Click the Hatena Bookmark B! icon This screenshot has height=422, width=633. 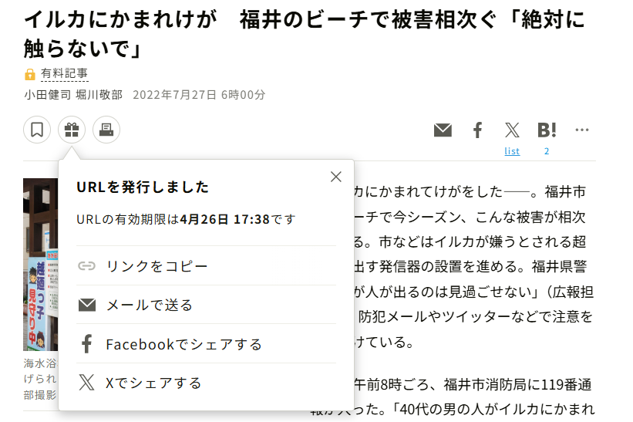[x=547, y=130]
